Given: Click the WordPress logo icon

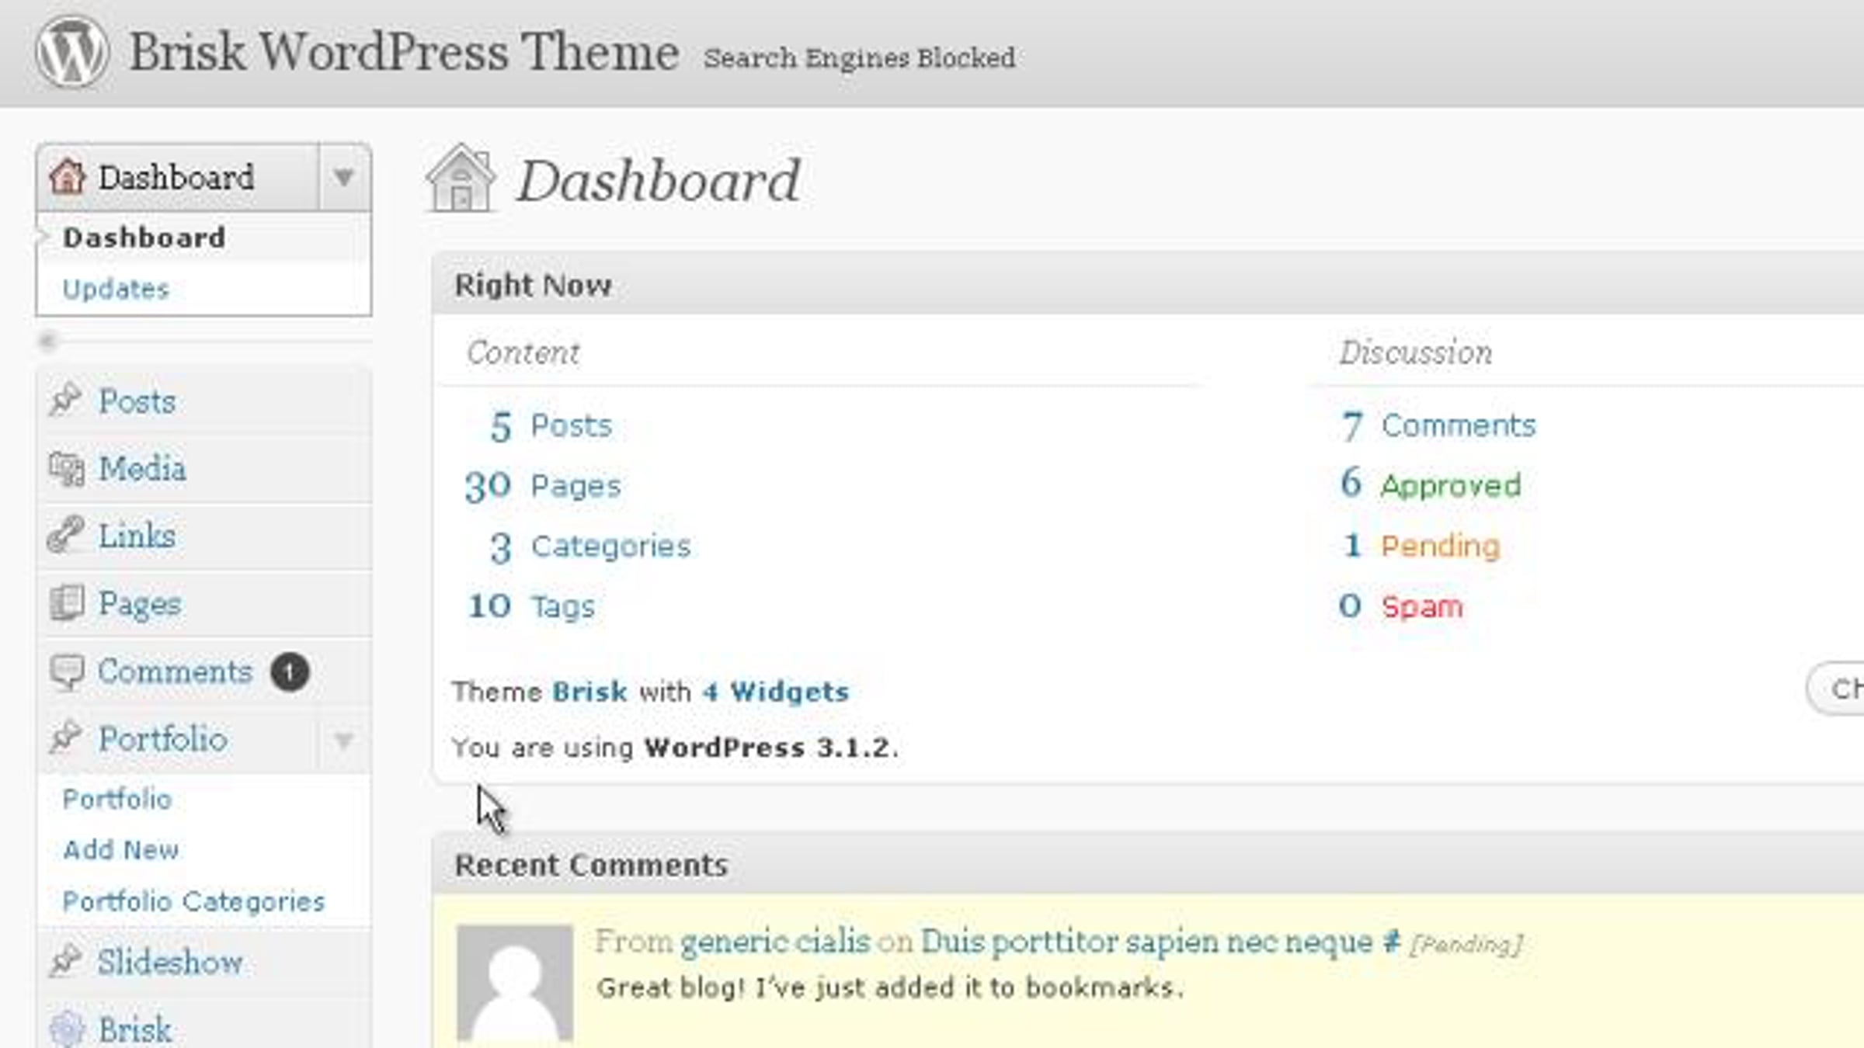Looking at the screenshot, I should point(72,51).
